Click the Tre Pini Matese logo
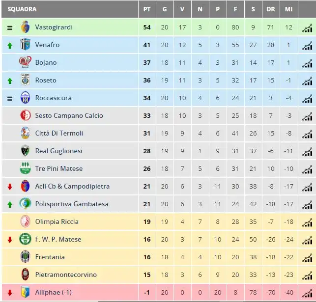This screenshot has height=302, width=316. (x=25, y=168)
